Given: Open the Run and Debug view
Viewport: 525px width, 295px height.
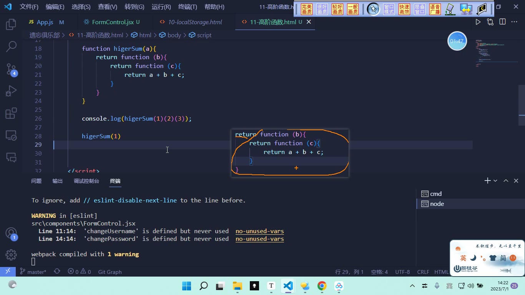Looking at the screenshot, I should click(x=11, y=91).
